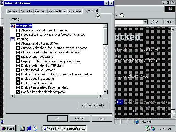Viewport: 176px width, 132px height.
Task: Uncheck Enable page hit counting
Action: (x=18, y=79)
